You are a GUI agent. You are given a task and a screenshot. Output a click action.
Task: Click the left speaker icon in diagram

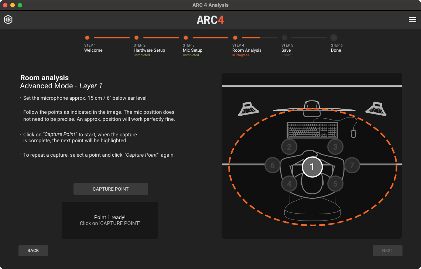coord(249,109)
